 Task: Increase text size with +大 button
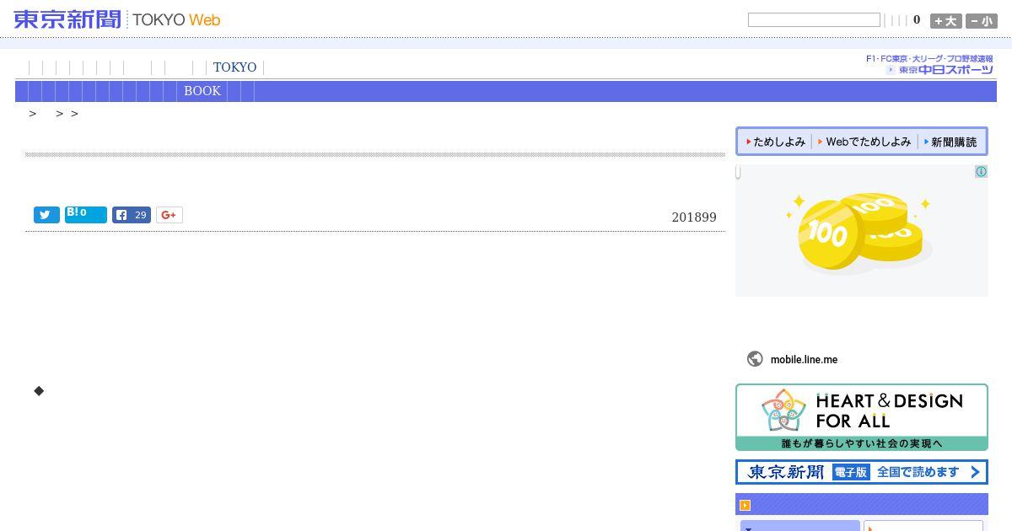tap(945, 21)
